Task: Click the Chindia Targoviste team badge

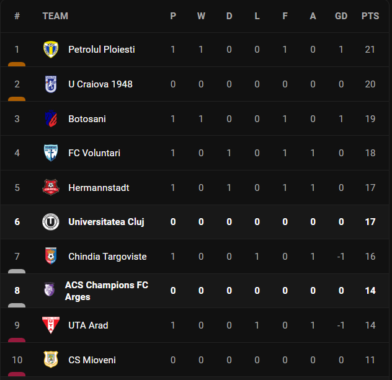Action: (x=50, y=256)
